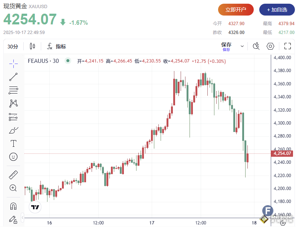Click the zoom in magnifier tool
The height and width of the screenshot is (227, 296).
tap(13, 188)
